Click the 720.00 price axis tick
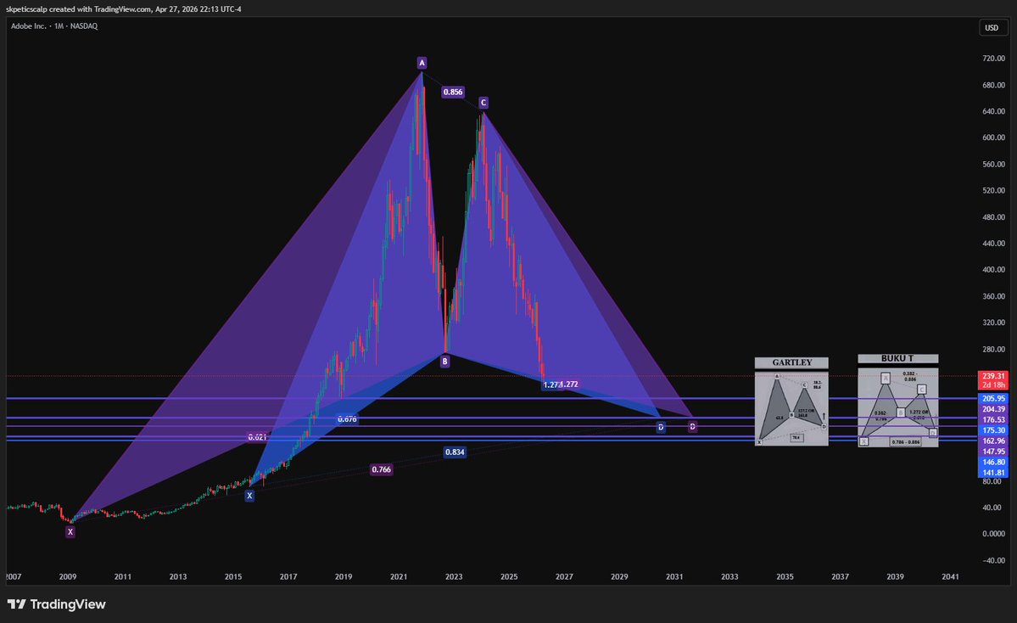The width and height of the screenshot is (1017, 623). coord(993,59)
